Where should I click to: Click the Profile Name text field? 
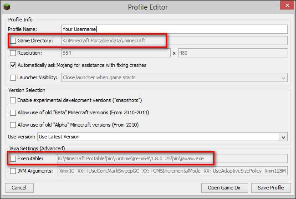pyautogui.click(x=174, y=29)
